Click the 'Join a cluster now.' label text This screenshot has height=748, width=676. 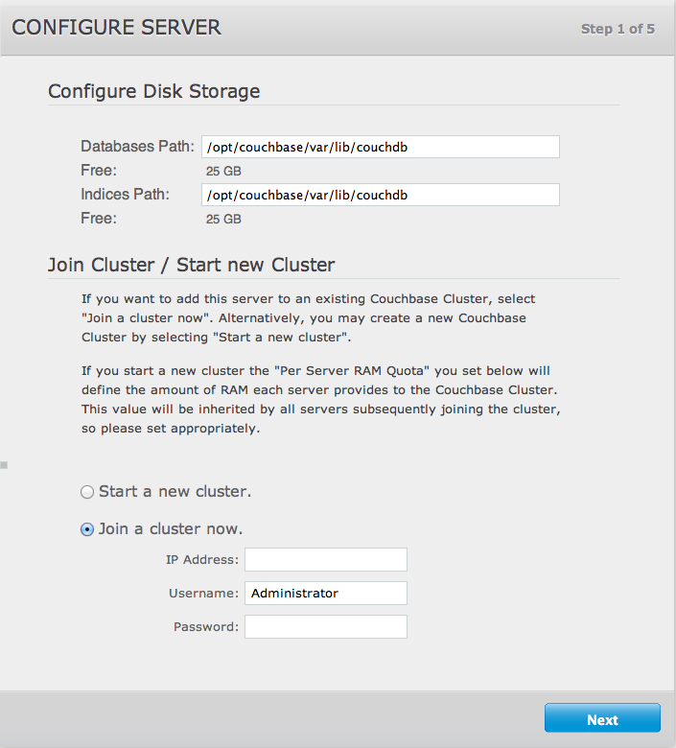(171, 529)
